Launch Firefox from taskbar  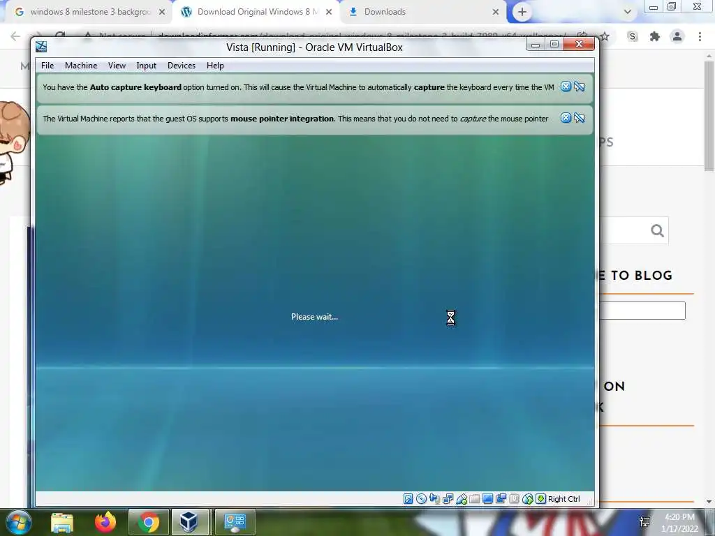point(105,522)
